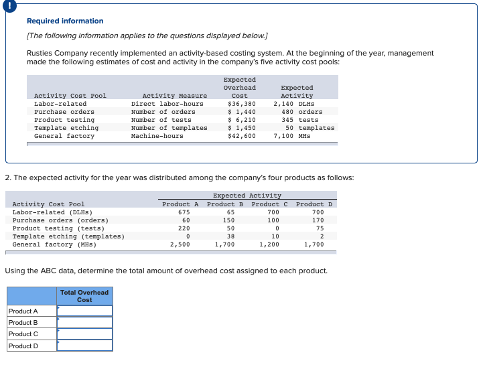Click the Number of orders activity measure
Image resolution: width=483 pixels, height=367 pixels.
click(163, 112)
